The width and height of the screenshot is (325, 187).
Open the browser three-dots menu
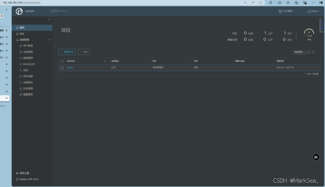coord(313,3)
